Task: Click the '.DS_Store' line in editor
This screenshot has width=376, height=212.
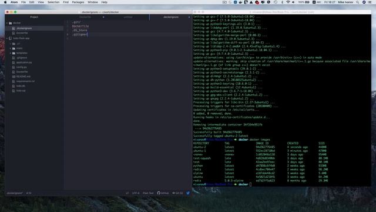Action: (x=80, y=30)
